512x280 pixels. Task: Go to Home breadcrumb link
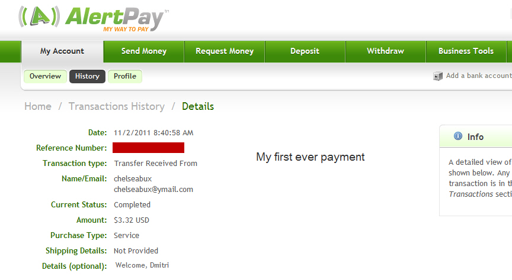pos(38,106)
